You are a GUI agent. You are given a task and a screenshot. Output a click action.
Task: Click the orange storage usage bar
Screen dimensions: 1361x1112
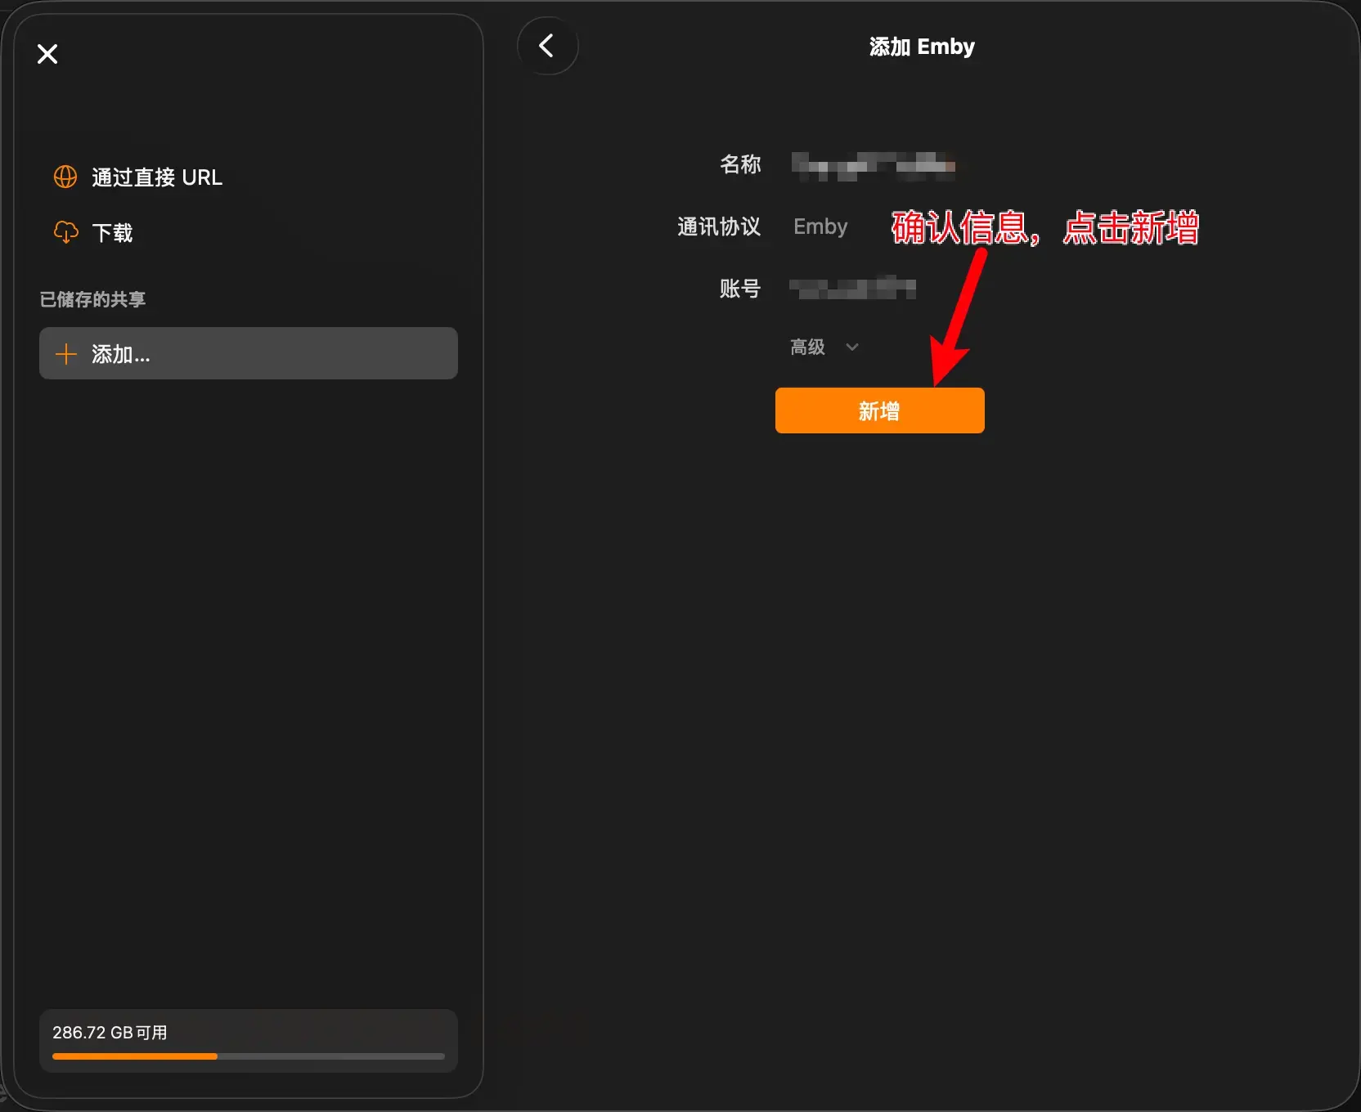135,1056
